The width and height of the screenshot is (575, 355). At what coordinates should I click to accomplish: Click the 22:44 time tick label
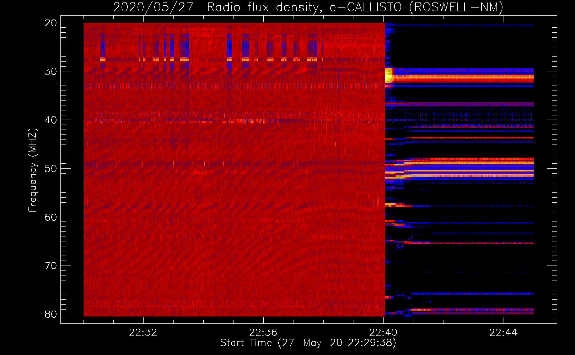503,333
